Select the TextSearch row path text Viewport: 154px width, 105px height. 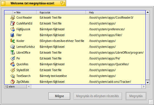tap(102, 76)
